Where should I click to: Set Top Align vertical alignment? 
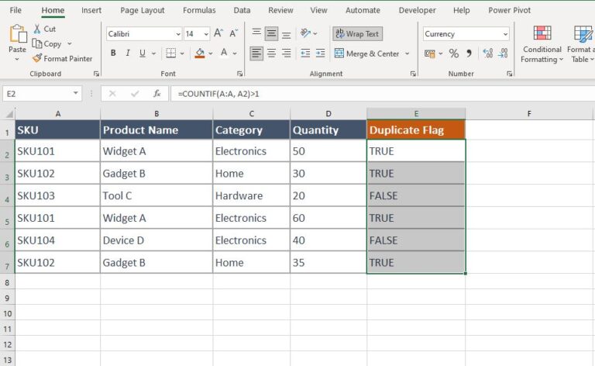pos(256,33)
